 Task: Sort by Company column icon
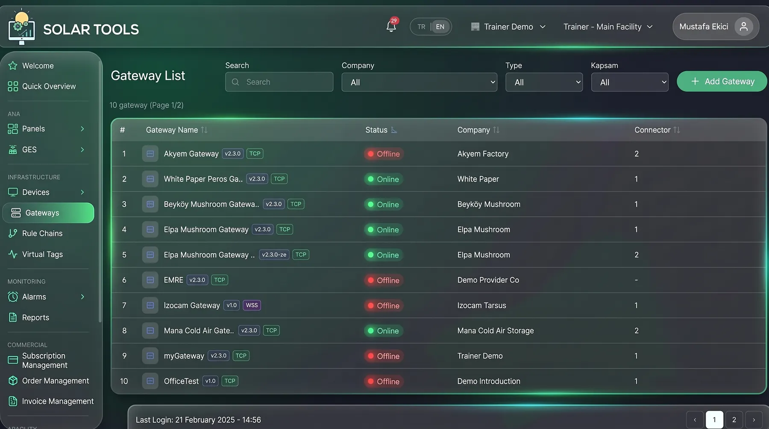[496, 130]
